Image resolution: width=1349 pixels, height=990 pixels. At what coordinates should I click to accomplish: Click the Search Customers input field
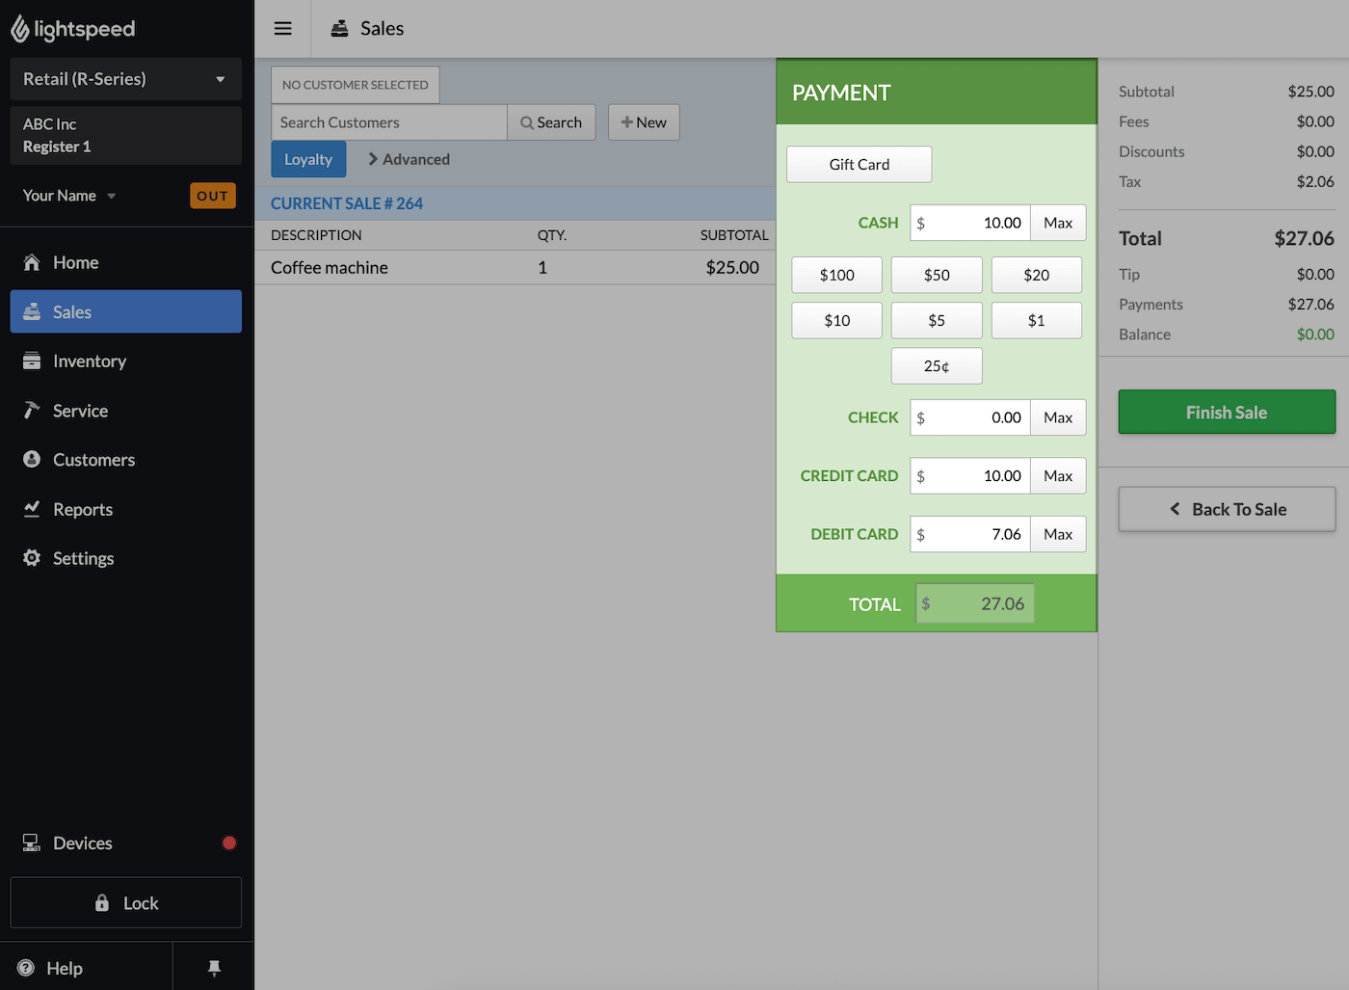coord(388,122)
